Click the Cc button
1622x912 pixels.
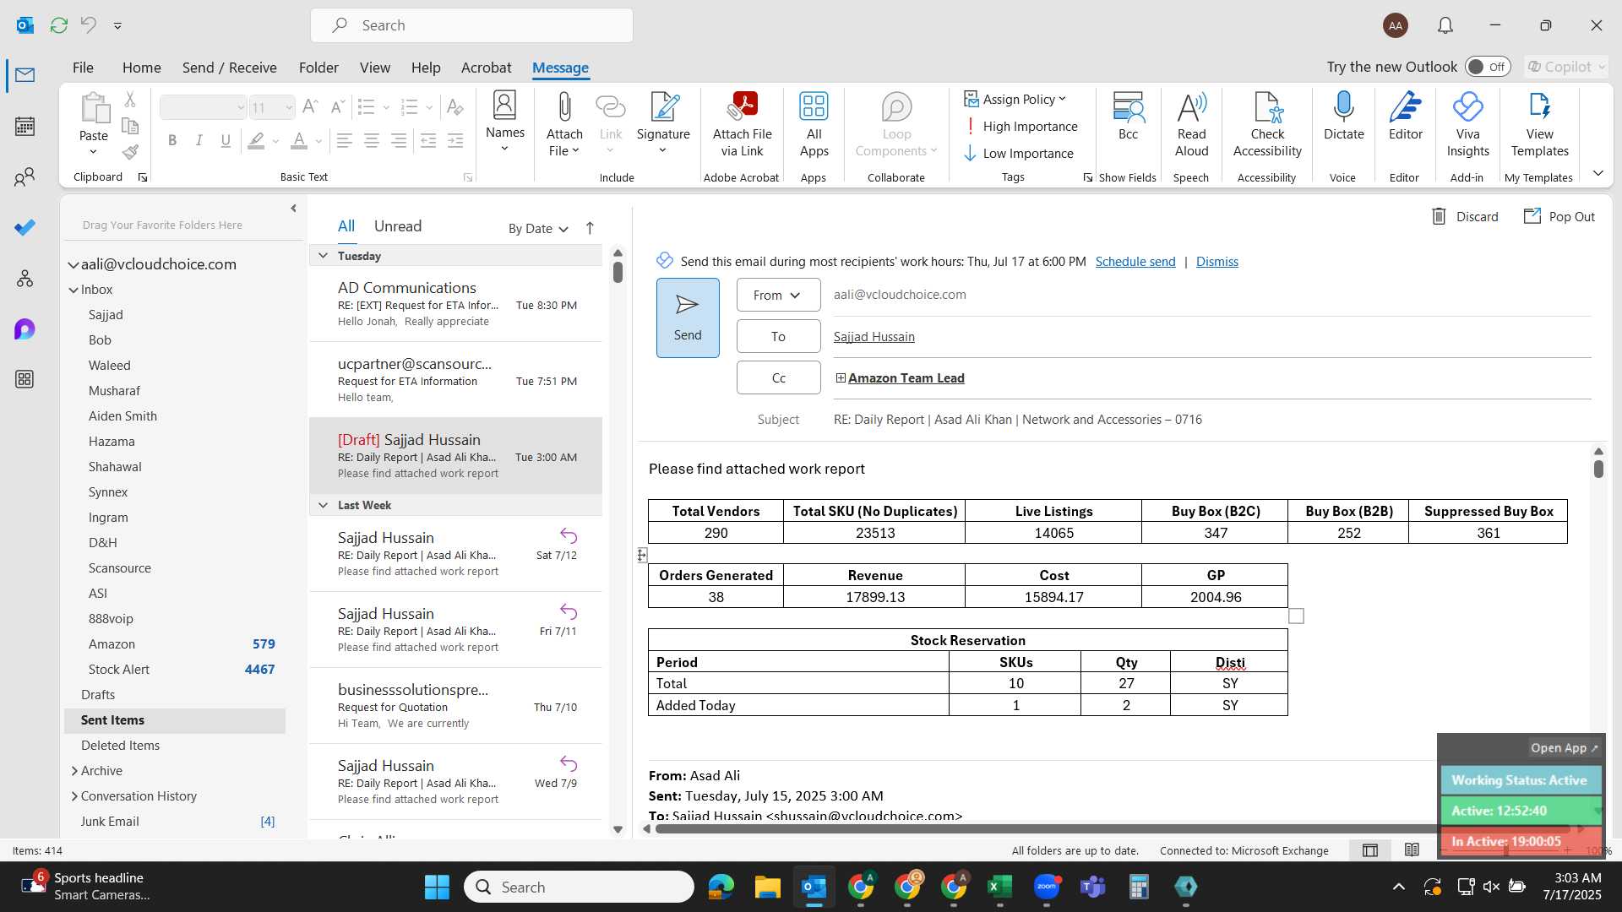[778, 377]
